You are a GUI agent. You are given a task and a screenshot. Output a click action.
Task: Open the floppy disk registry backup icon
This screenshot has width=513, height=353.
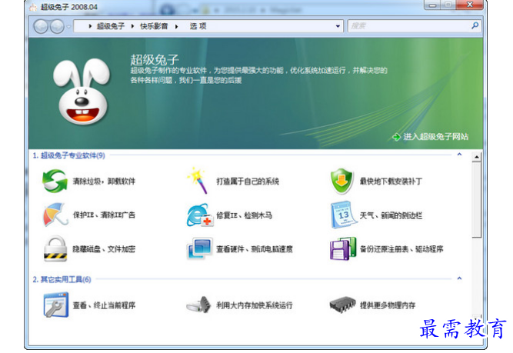click(x=343, y=248)
